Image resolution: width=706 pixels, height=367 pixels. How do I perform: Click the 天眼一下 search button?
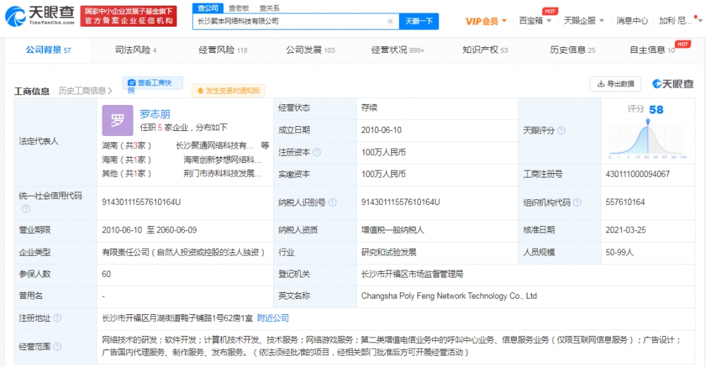point(419,22)
